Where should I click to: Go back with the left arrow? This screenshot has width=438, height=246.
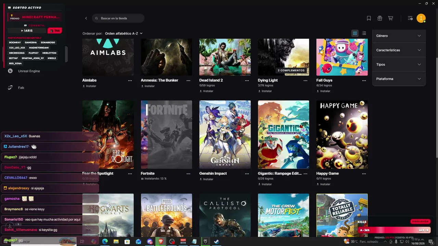pyautogui.click(x=86, y=18)
